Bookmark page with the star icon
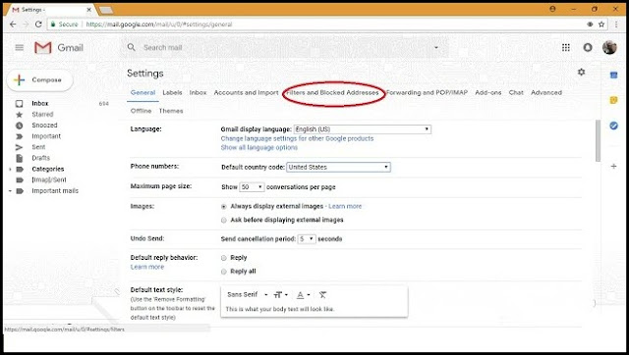629x355 pixels. click(601, 24)
